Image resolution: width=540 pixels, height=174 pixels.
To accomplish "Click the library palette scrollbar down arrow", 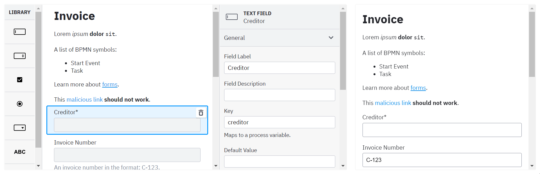I will tap(39, 166).
